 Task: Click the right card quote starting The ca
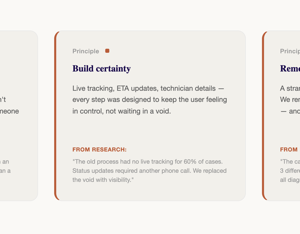tap(290, 171)
